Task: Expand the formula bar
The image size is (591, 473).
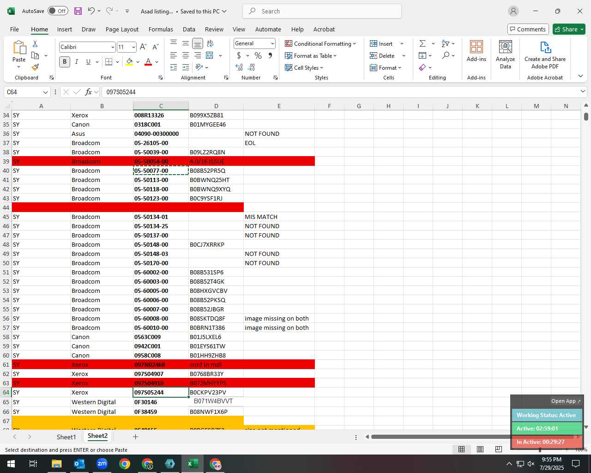Action: click(x=583, y=91)
